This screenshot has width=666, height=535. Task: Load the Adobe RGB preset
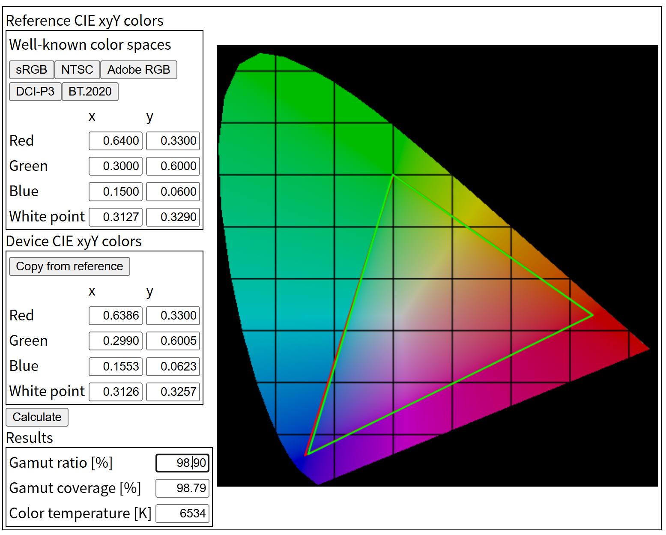(139, 69)
